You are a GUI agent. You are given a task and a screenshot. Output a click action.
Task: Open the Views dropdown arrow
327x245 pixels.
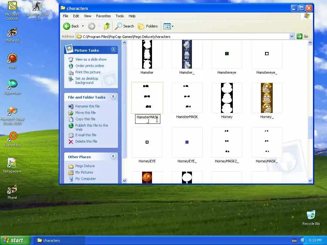(172, 26)
